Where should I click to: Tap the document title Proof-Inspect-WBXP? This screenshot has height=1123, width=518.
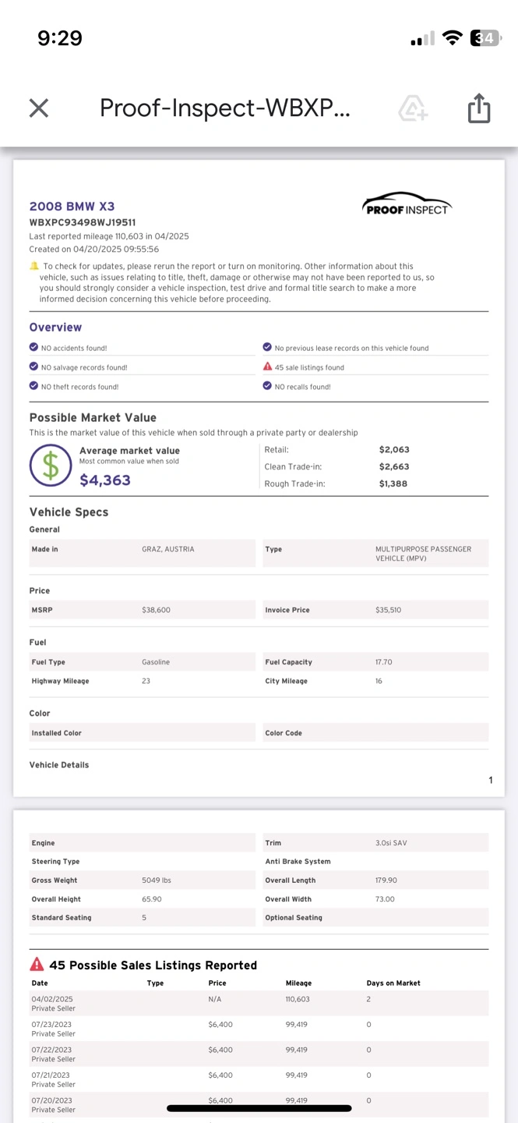[224, 108]
